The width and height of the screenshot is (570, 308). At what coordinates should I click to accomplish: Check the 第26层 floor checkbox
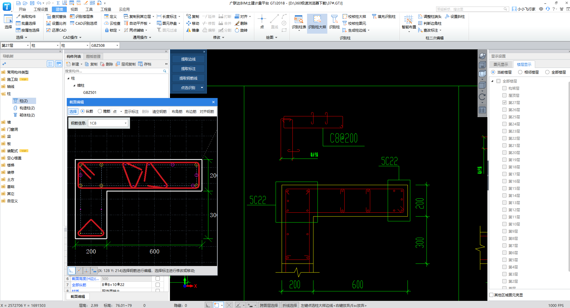click(x=504, y=110)
